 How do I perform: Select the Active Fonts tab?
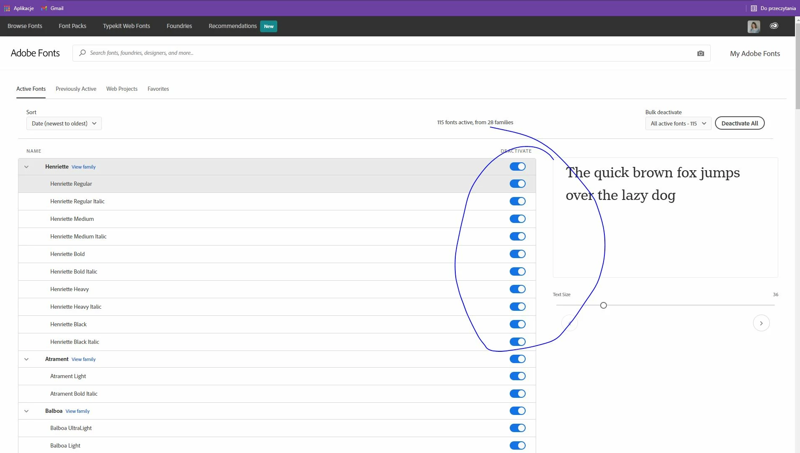(31, 89)
